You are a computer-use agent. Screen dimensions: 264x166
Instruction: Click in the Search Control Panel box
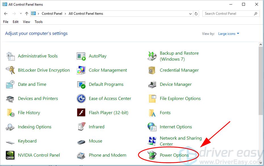(x=227, y=14)
